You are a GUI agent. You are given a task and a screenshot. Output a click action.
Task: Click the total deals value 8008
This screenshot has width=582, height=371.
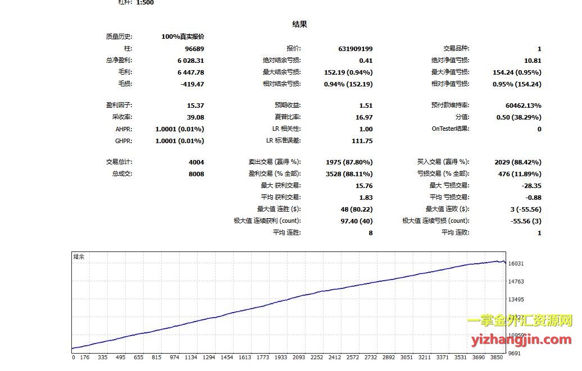pos(196,174)
